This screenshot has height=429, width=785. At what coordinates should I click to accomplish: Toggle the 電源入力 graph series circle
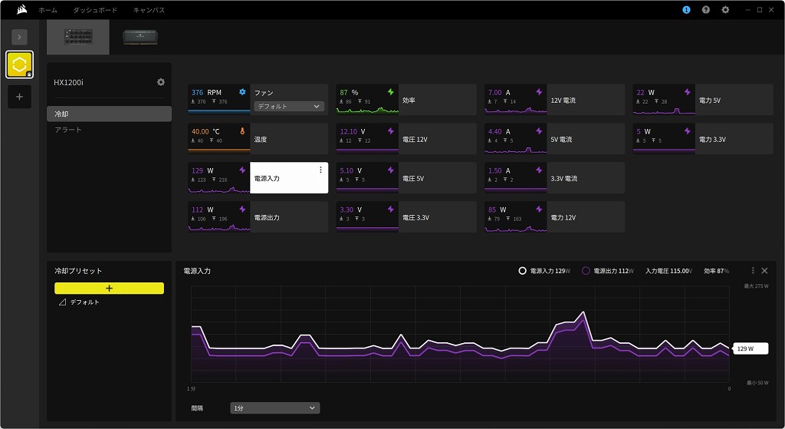click(522, 271)
